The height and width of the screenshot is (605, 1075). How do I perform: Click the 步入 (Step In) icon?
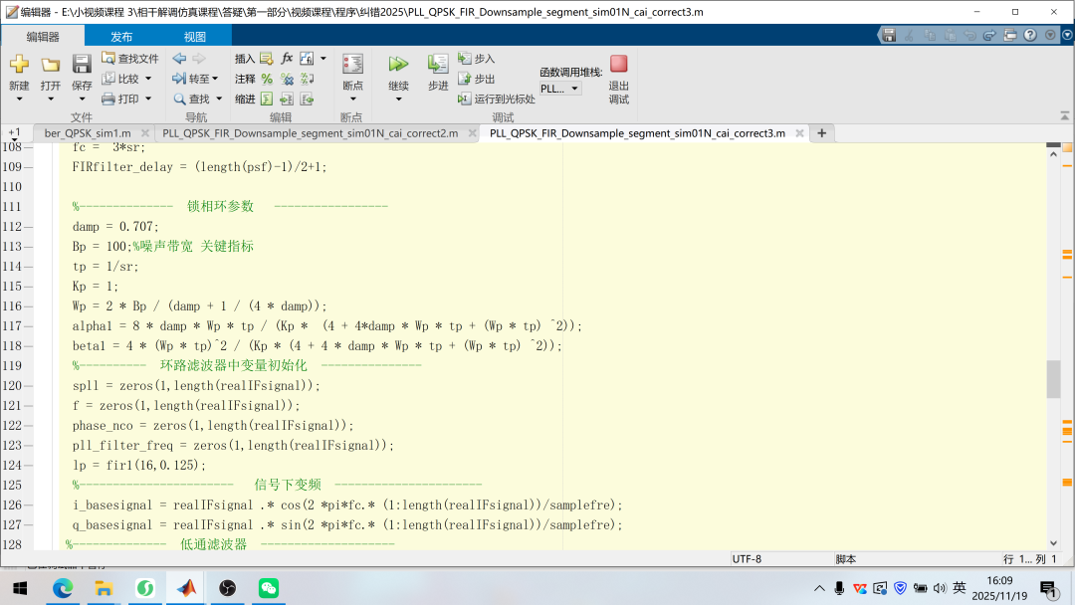[x=465, y=59]
